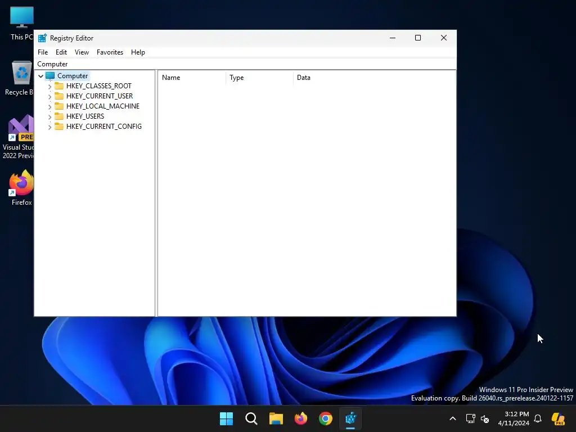The height and width of the screenshot is (432, 576).
Task: Select the Recycle Bin desktop icon
Action: 19,78
